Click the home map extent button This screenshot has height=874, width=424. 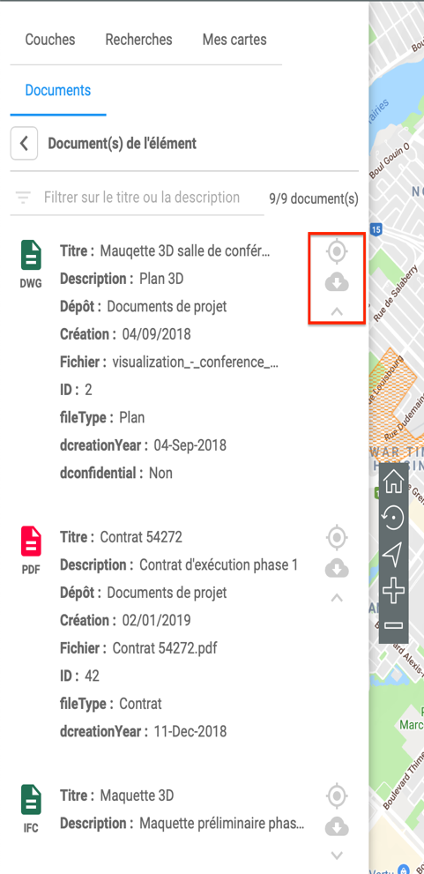pyautogui.click(x=394, y=482)
